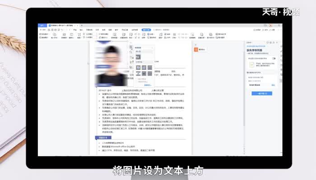This screenshot has width=316, height=180.
Task: Click the undo icon in quick access toolbar
Action: 62,30
